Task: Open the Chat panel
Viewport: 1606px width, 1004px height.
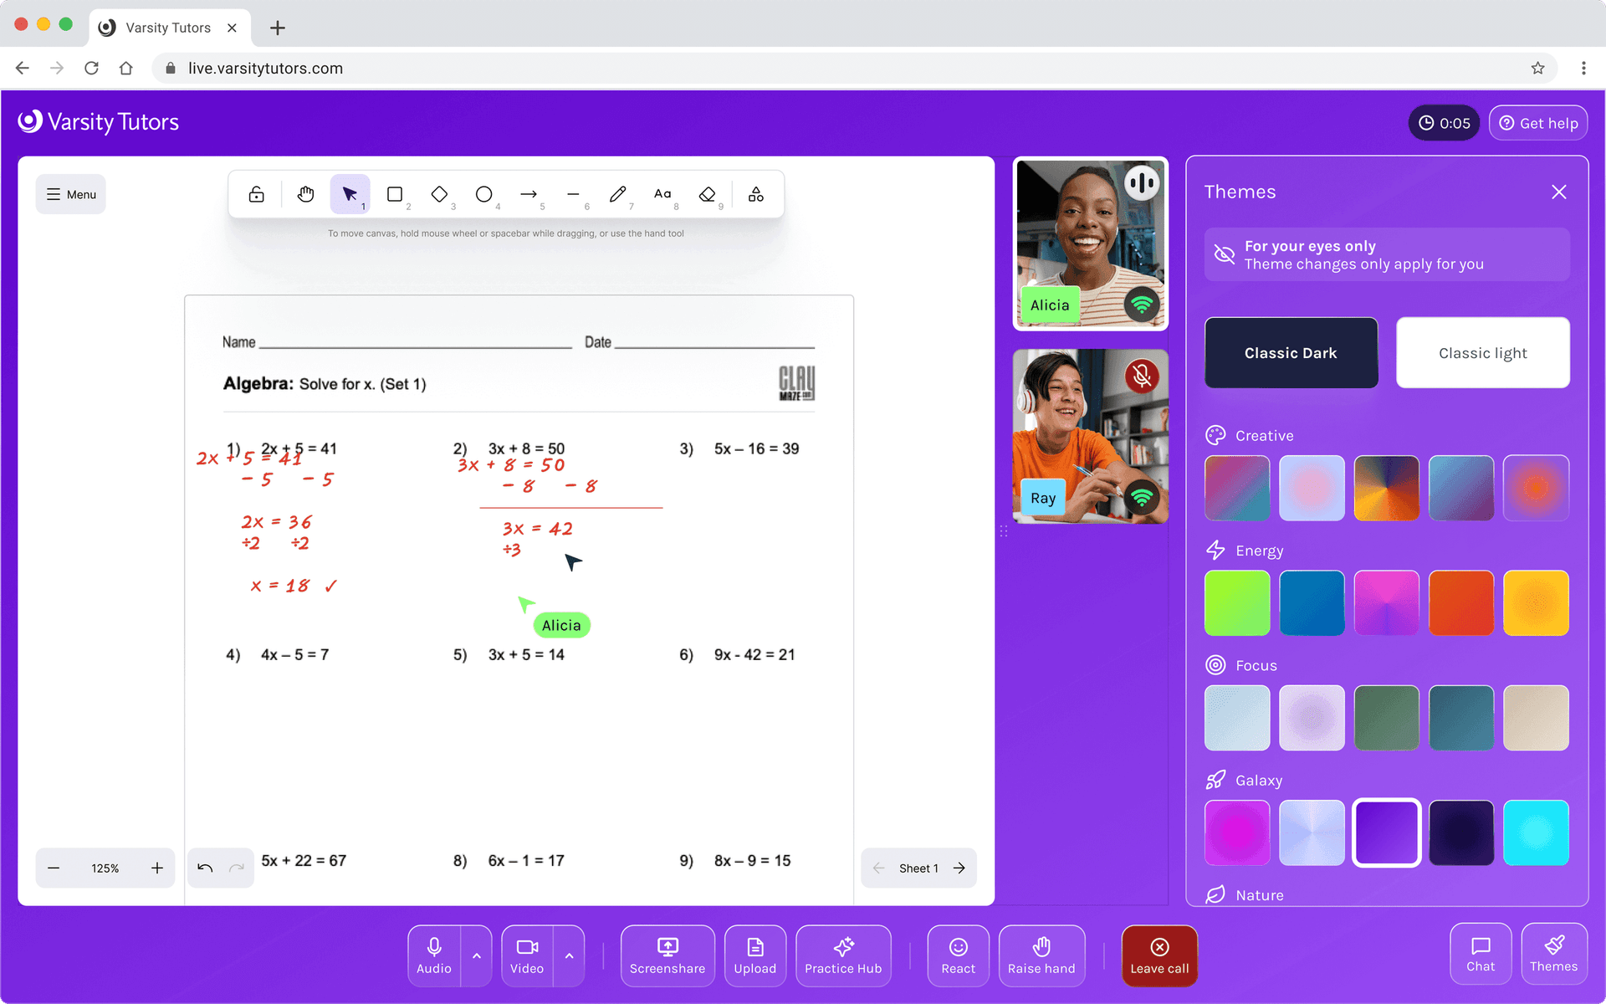Action: [x=1480, y=954]
